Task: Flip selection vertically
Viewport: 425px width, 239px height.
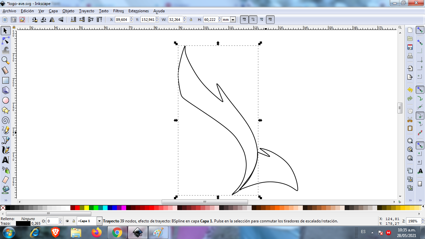Action: point(61,20)
